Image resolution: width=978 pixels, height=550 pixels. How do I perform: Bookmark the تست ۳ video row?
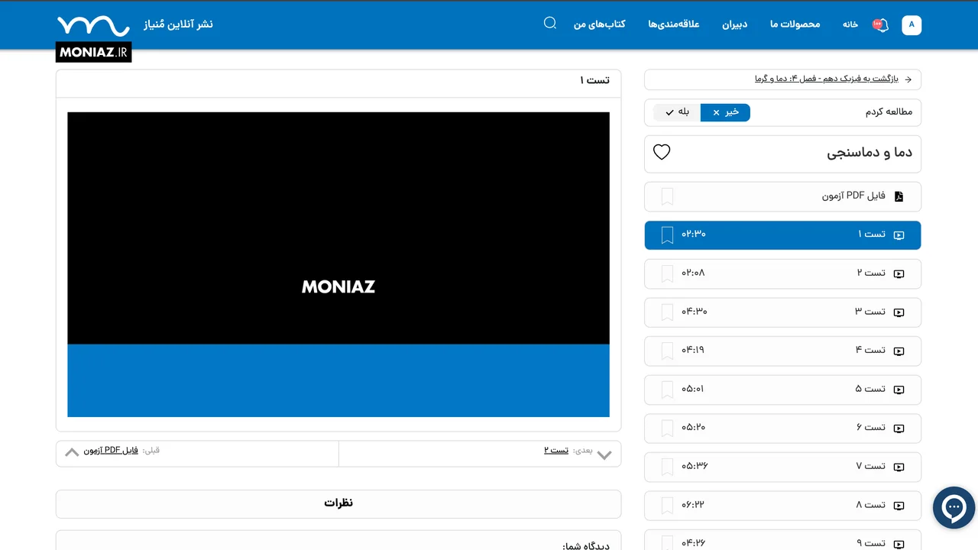[x=667, y=312]
